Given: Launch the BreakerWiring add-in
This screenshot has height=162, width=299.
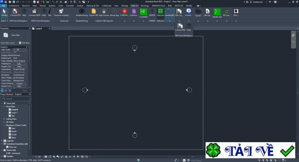Looking at the screenshot, I should (x=82, y=13).
